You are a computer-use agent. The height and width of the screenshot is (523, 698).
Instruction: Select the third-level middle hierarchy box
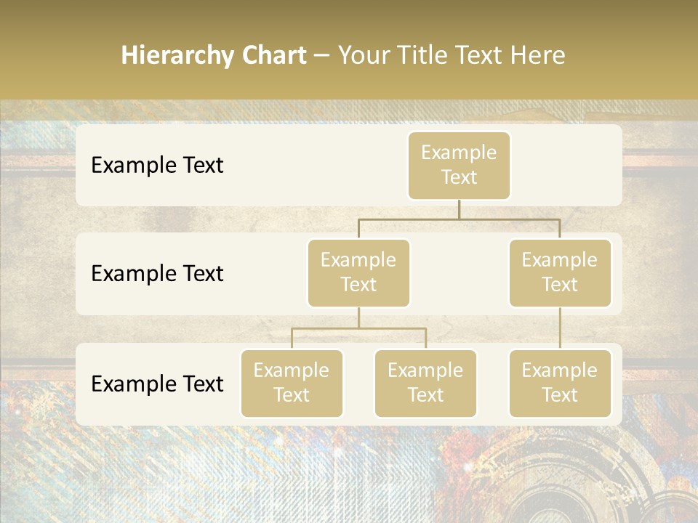(425, 384)
